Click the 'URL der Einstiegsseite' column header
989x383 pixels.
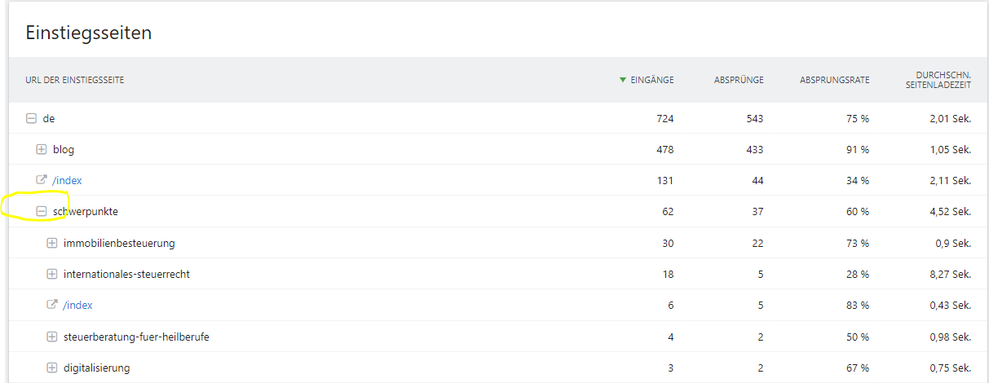click(x=75, y=80)
